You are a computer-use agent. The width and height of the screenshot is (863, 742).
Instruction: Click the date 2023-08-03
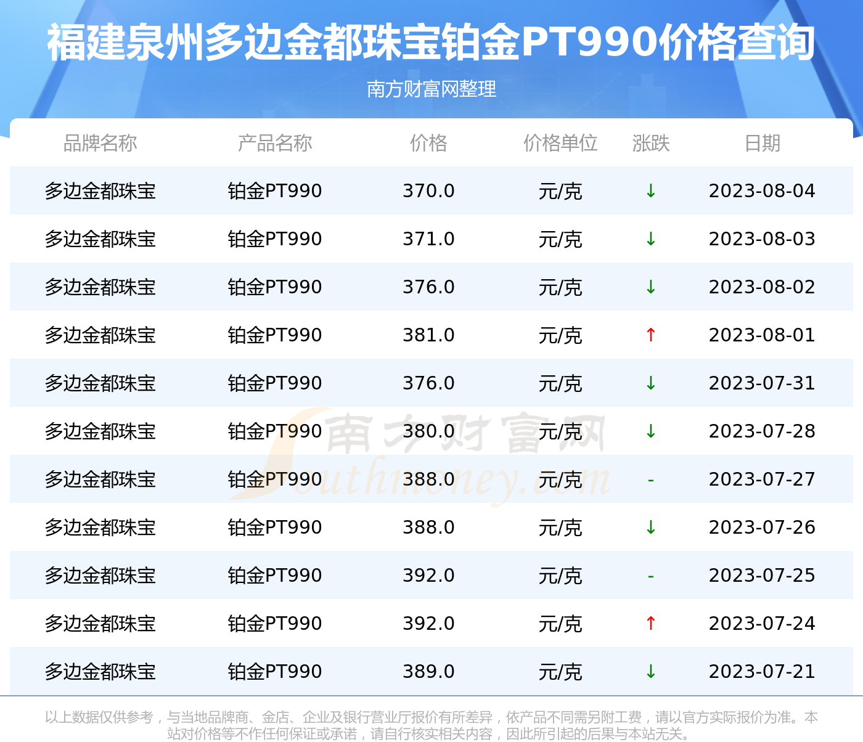tap(762, 239)
